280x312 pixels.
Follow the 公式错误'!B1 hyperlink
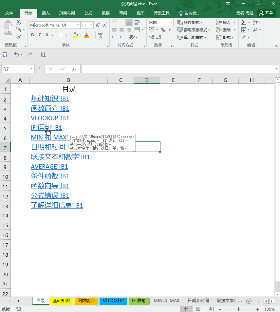point(50,195)
